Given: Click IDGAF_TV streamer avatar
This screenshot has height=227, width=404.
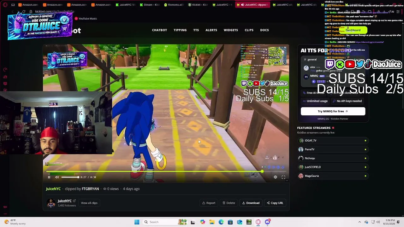Looking at the screenshot, I should [301, 141].
